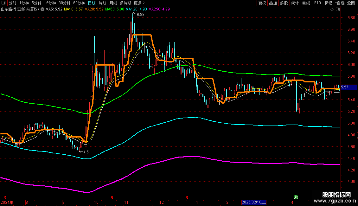The width and height of the screenshot is (358, 206).
Task: Select the 周线 weekly chart tab
Action: coord(103,3)
